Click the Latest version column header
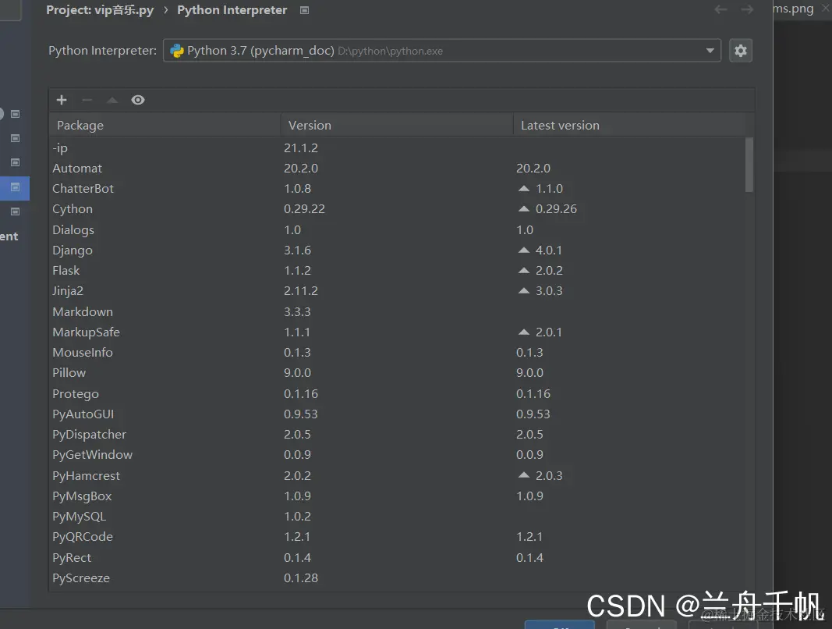 (629, 126)
